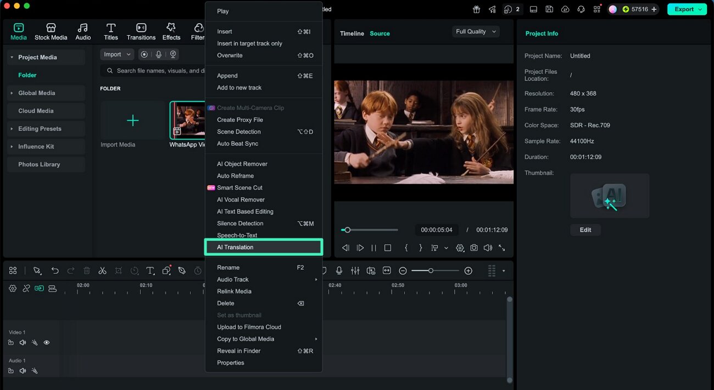This screenshot has width=714, height=390.
Task: Click the cloud upload icon
Action: click(565, 9)
